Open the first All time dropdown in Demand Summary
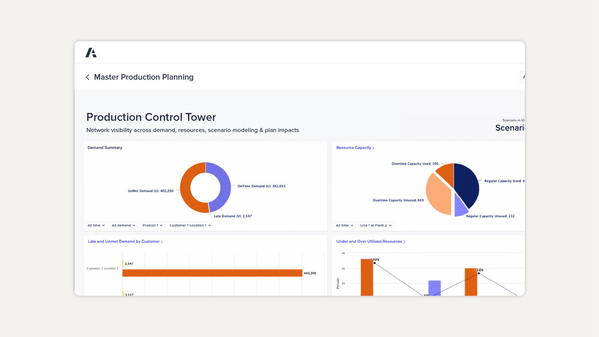Image resolution: width=599 pixels, height=337 pixels. 96,226
